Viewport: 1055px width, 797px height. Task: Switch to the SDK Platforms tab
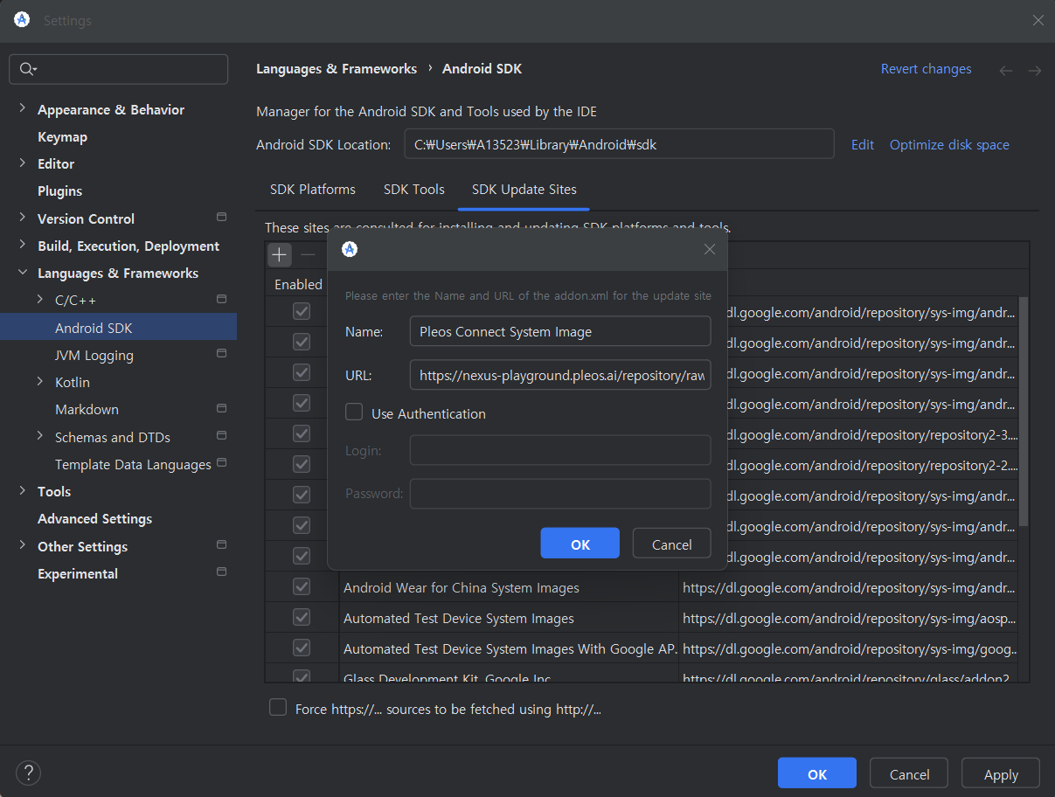point(312,190)
